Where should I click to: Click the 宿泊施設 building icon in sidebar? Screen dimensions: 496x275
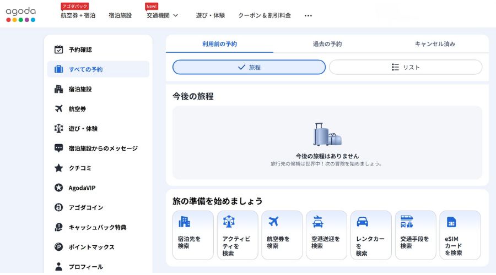[x=58, y=89]
